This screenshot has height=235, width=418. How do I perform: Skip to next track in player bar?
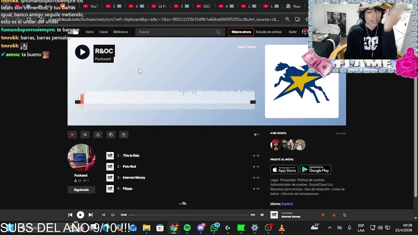(90, 215)
